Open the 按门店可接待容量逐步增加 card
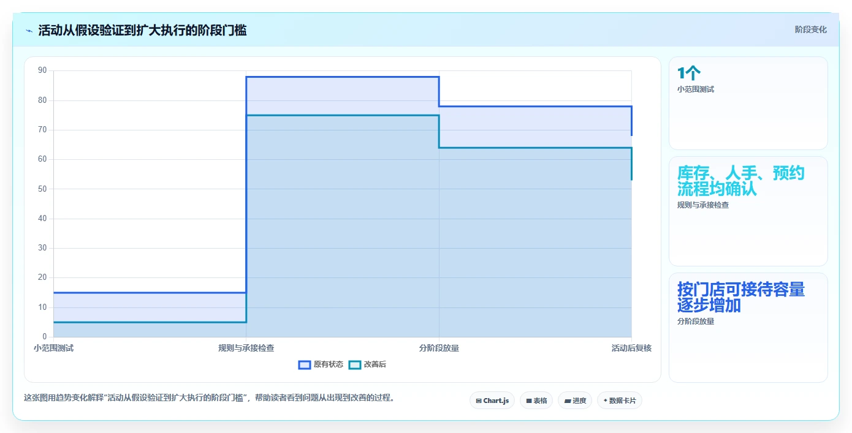 coord(748,328)
